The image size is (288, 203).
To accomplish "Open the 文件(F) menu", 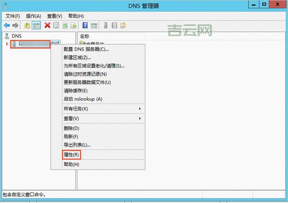I will tap(13, 16).
